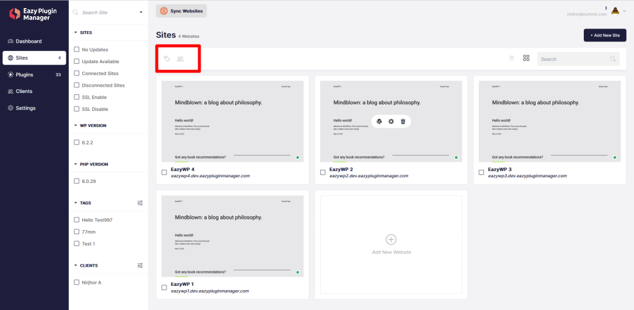
Task: Click the EazyWP 3 title
Action: coord(500,169)
